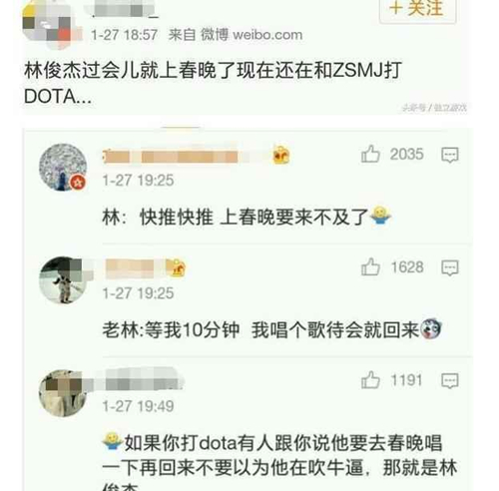Open the weibo.com source link
Image resolution: width=499 pixels, height=491 pixels.
pos(267,35)
